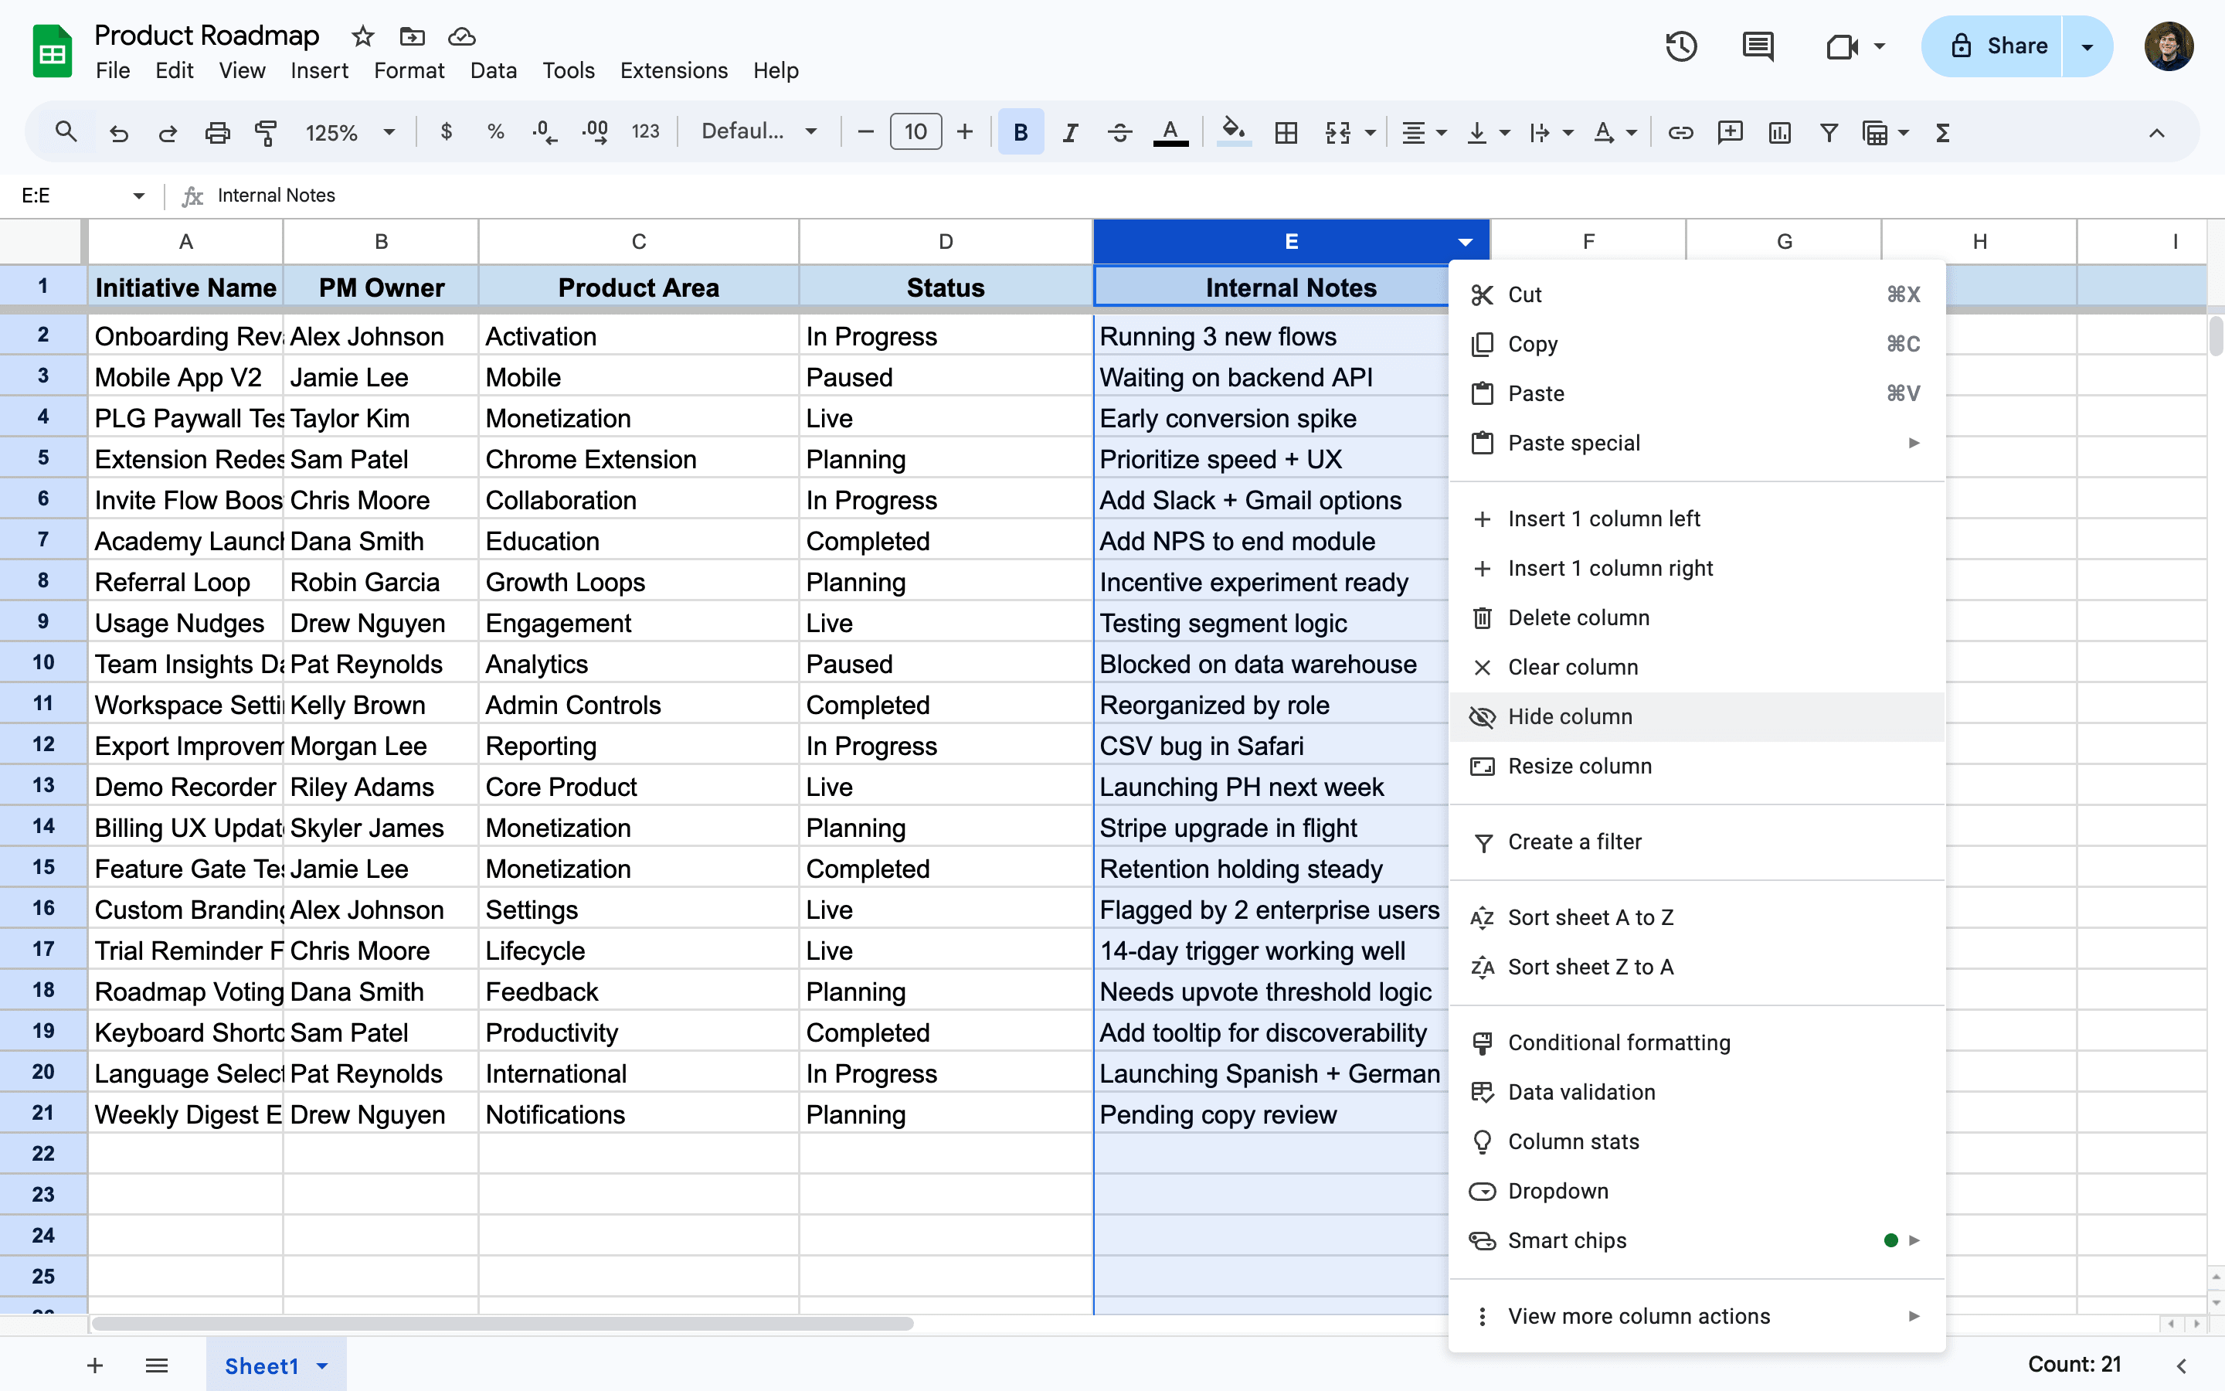
Task: Select the paint format roller icon
Action: pyautogui.click(x=266, y=134)
